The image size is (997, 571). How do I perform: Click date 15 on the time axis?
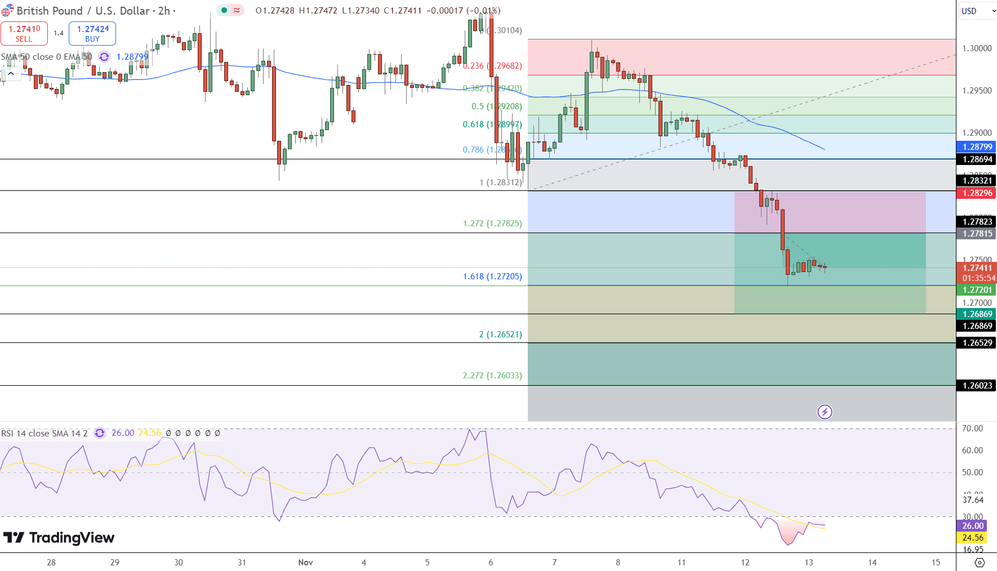pyautogui.click(x=936, y=563)
